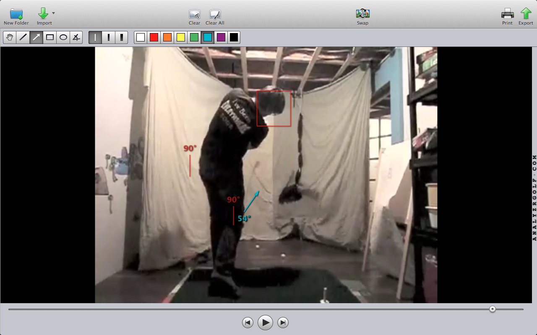This screenshot has width=537, height=335.
Task: Pick the red color swatch
Action: point(154,37)
